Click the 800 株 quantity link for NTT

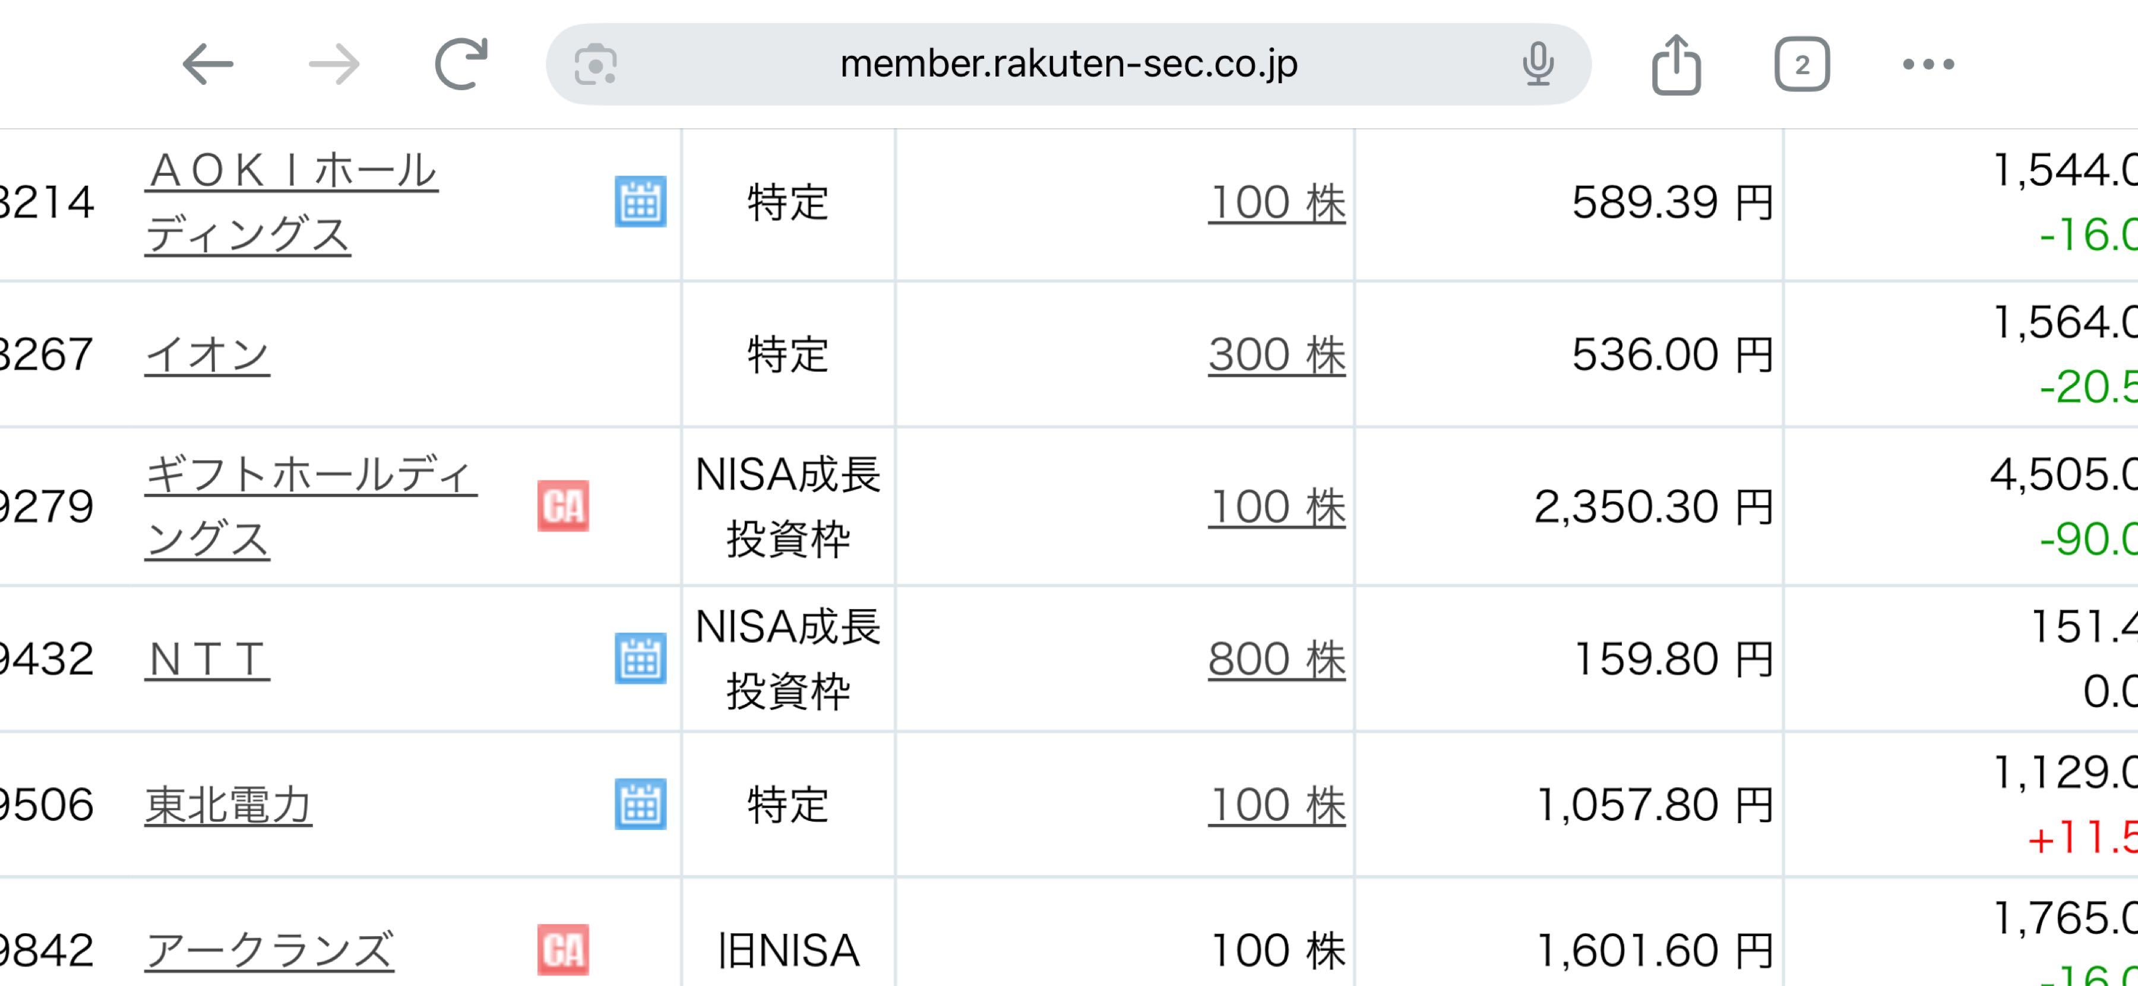1276,660
